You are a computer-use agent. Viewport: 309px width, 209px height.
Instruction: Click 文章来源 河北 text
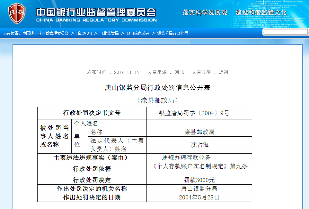(166, 72)
